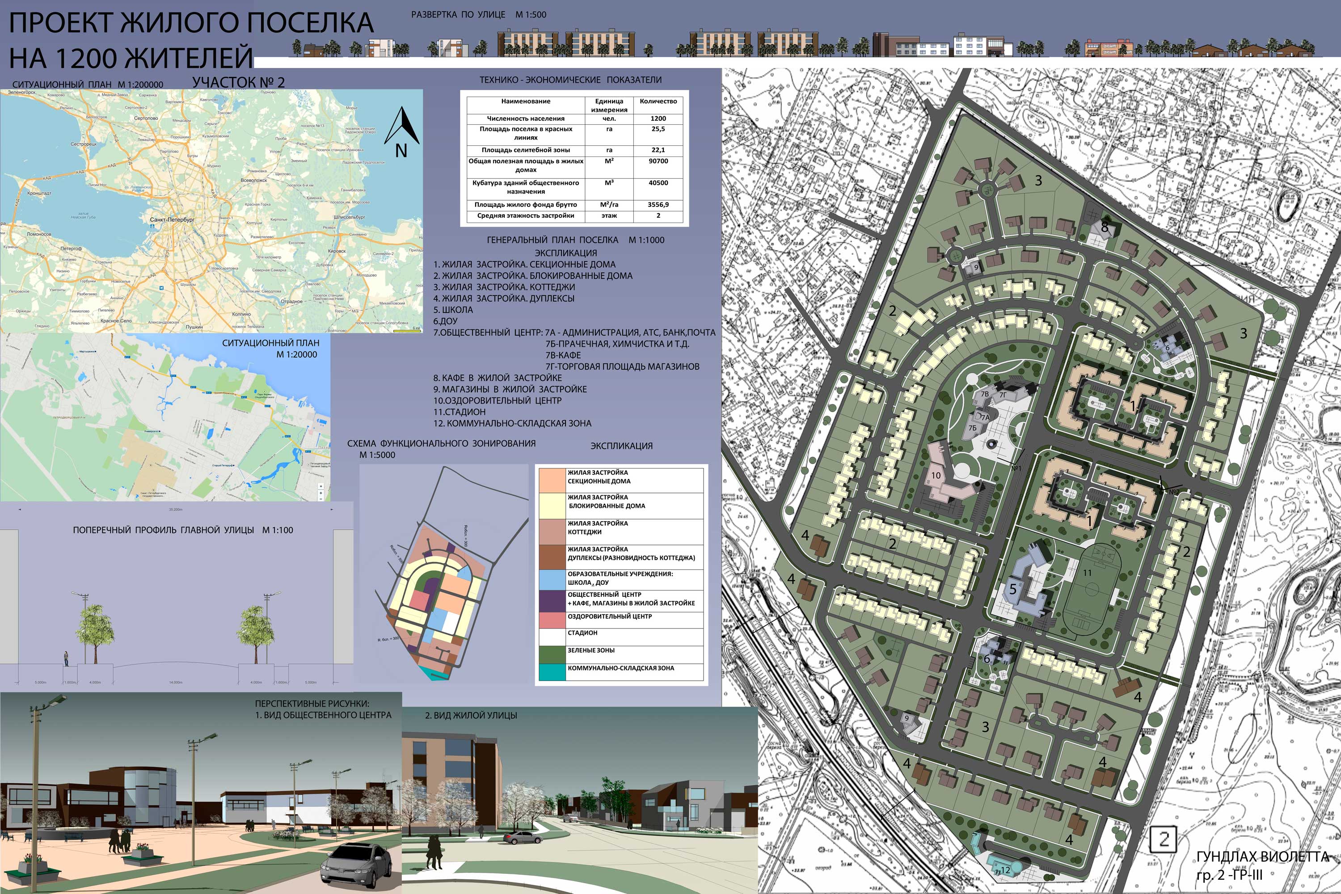The image size is (1341, 894).
Task: Click the orange sectional housing legend swatch
Action: tap(552, 480)
